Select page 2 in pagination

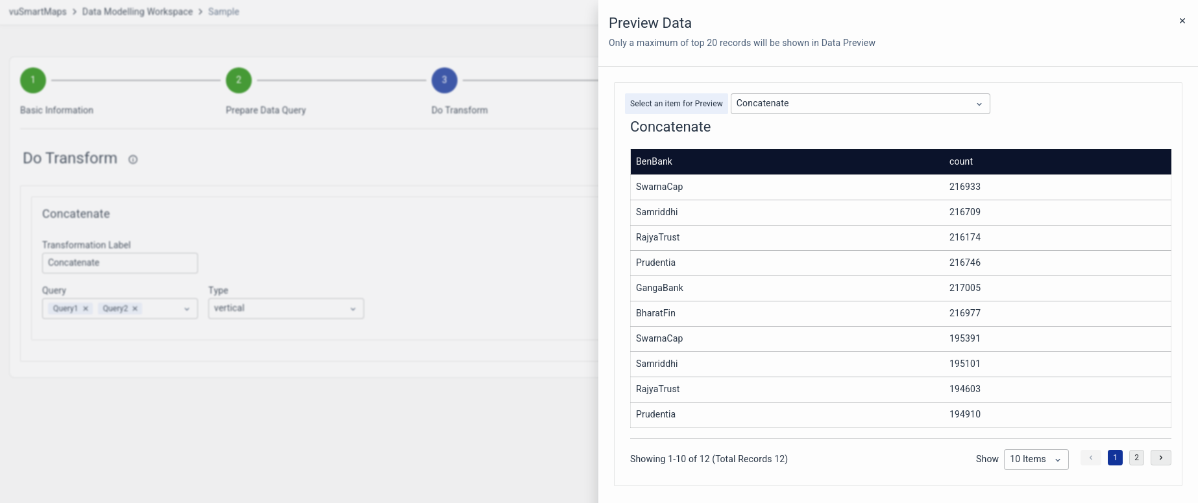point(1136,458)
